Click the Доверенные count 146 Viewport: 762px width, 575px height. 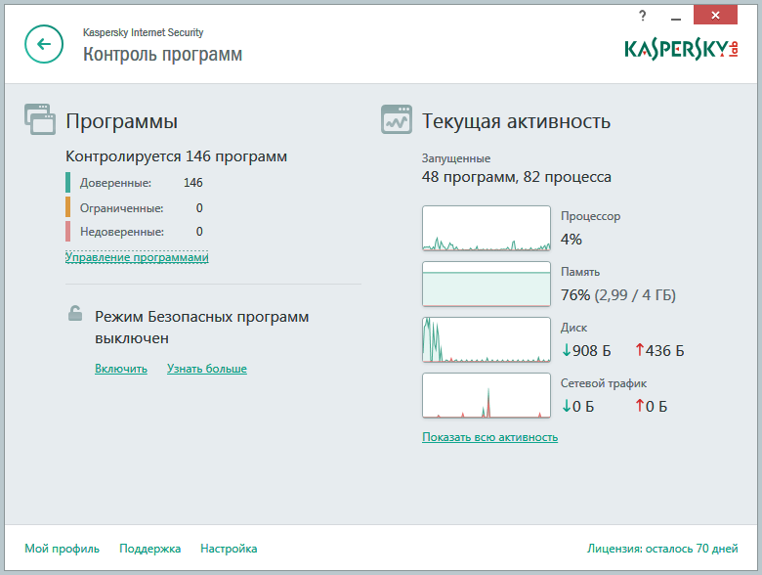pos(192,183)
